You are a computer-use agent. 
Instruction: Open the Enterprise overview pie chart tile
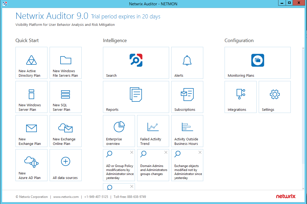[119, 131]
